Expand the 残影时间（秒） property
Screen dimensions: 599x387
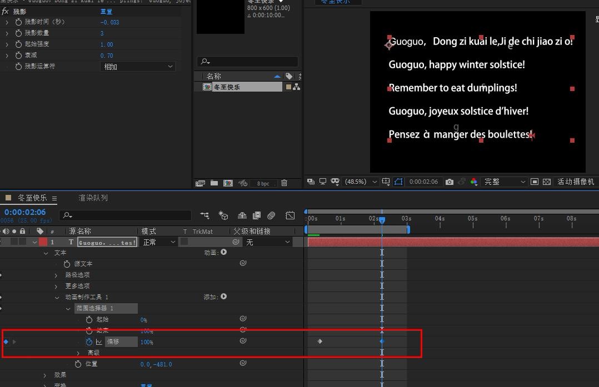pos(7,22)
